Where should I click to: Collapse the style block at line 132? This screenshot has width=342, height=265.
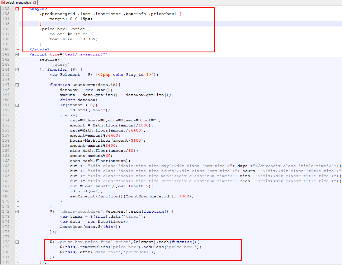pos(17,9)
